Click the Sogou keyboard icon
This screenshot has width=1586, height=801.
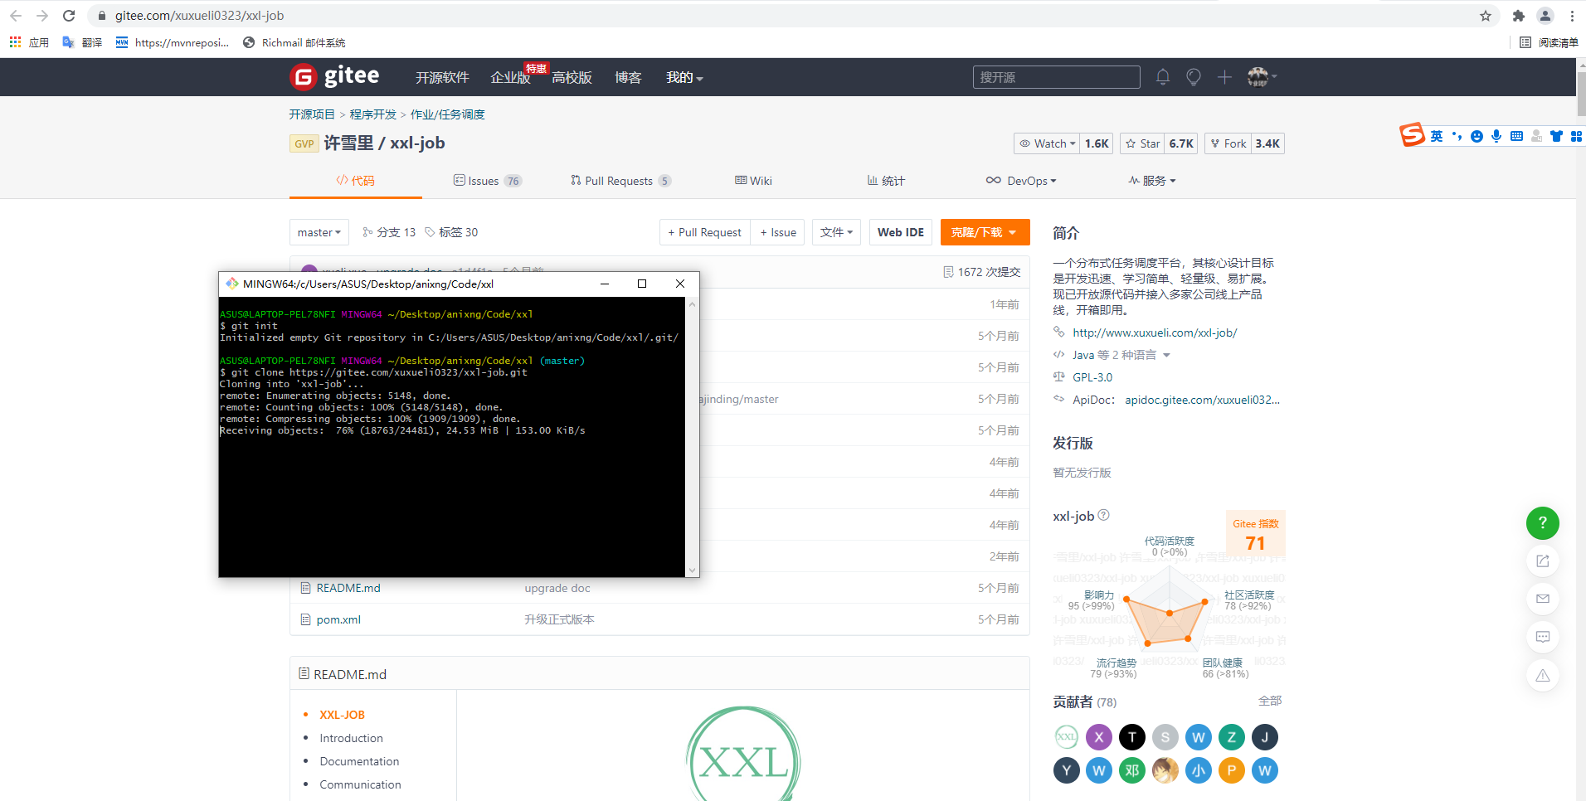tap(1516, 136)
